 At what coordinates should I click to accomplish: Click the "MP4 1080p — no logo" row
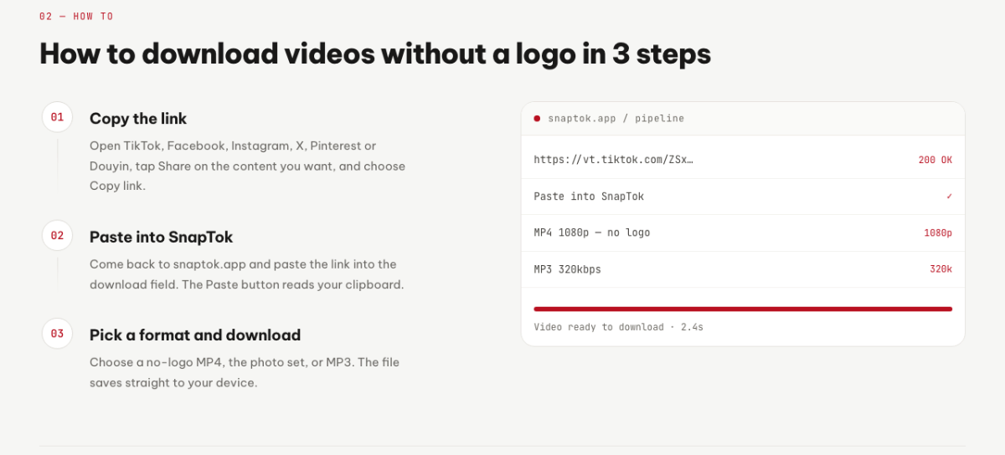click(x=743, y=233)
